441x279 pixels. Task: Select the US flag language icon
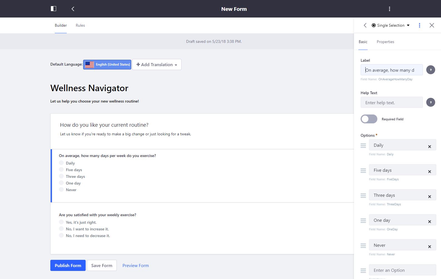(x=90, y=64)
